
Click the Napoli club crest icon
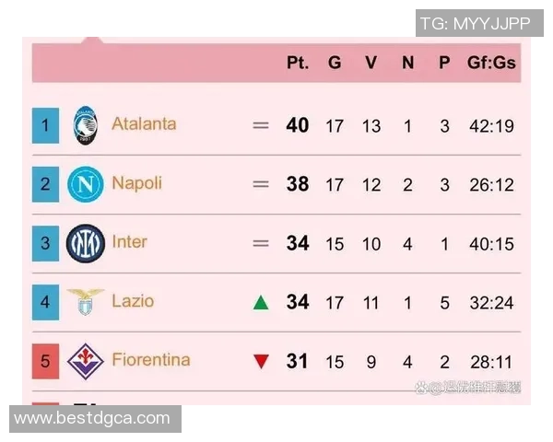pyautogui.click(x=86, y=184)
